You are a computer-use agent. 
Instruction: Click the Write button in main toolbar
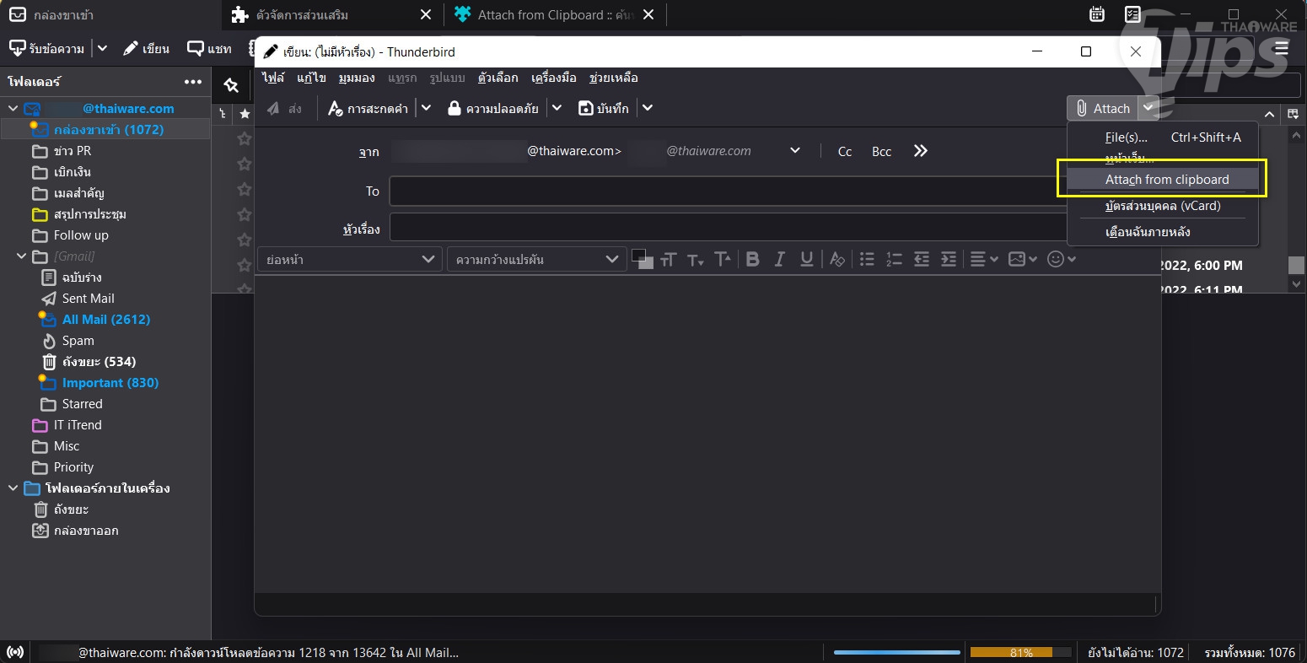(x=146, y=48)
